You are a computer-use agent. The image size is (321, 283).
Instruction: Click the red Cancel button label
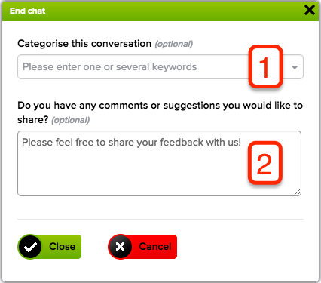[x=155, y=247]
